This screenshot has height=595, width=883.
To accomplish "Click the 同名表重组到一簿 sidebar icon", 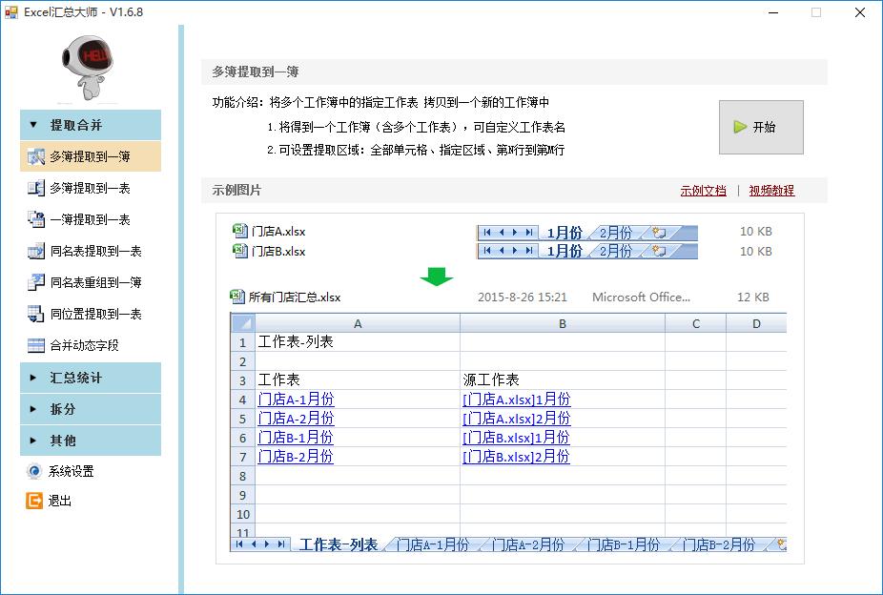I will (x=36, y=282).
